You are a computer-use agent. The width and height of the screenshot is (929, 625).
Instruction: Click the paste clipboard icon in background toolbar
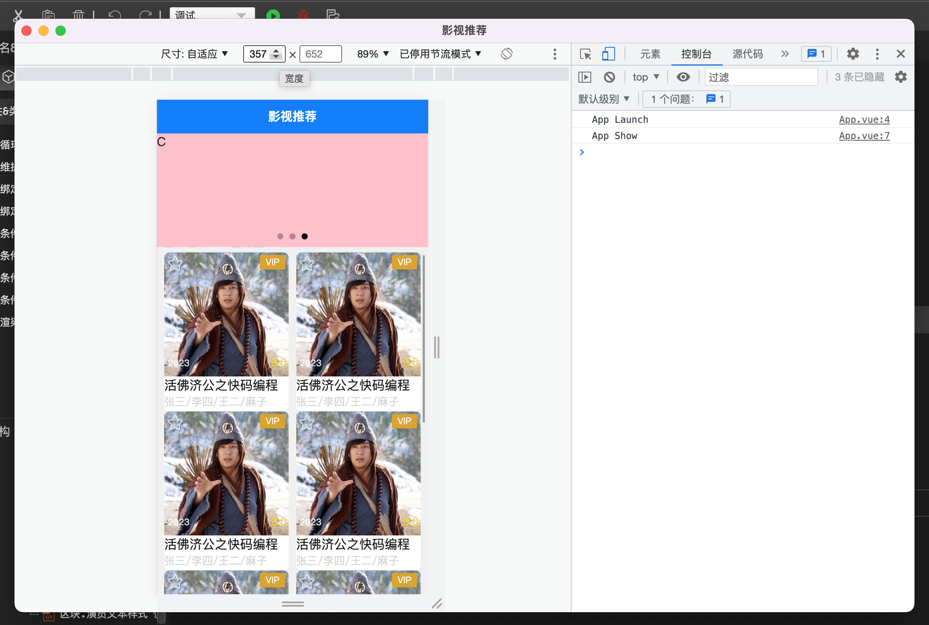pyautogui.click(x=49, y=15)
